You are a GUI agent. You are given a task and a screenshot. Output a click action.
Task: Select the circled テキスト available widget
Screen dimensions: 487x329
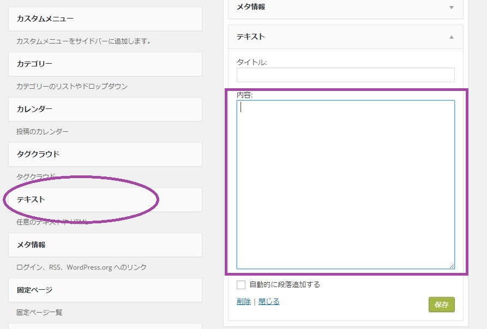click(105, 200)
